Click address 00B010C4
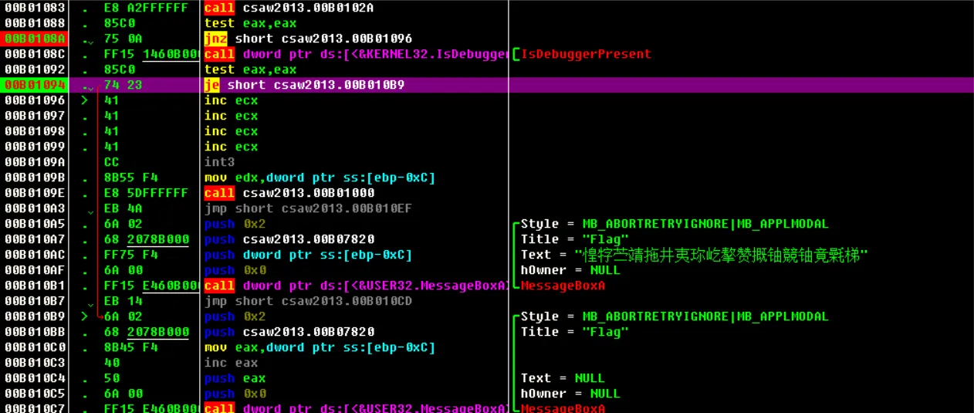The width and height of the screenshot is (974, 413). [35, 378]
